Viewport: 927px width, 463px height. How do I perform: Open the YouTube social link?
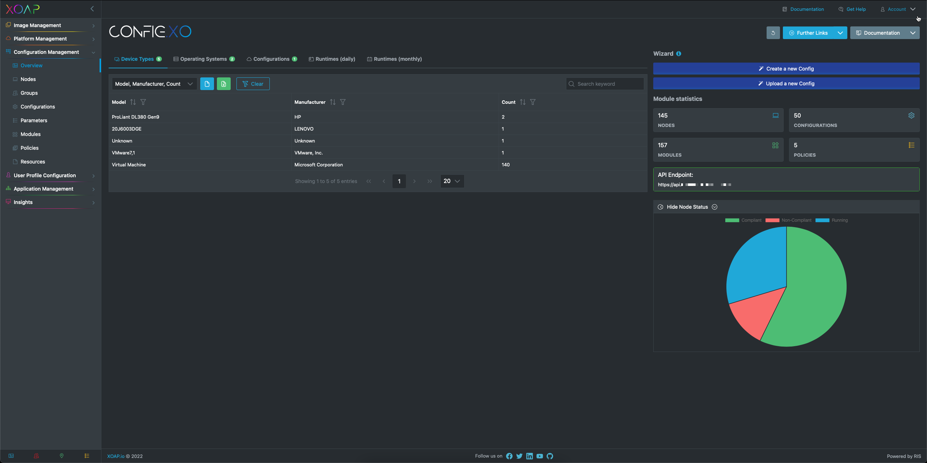pyautogui.click(x=540, y=456)
